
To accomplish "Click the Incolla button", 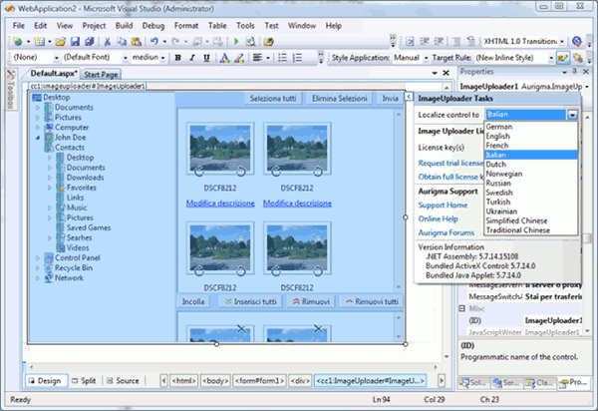I will click(x=193, y=302).
